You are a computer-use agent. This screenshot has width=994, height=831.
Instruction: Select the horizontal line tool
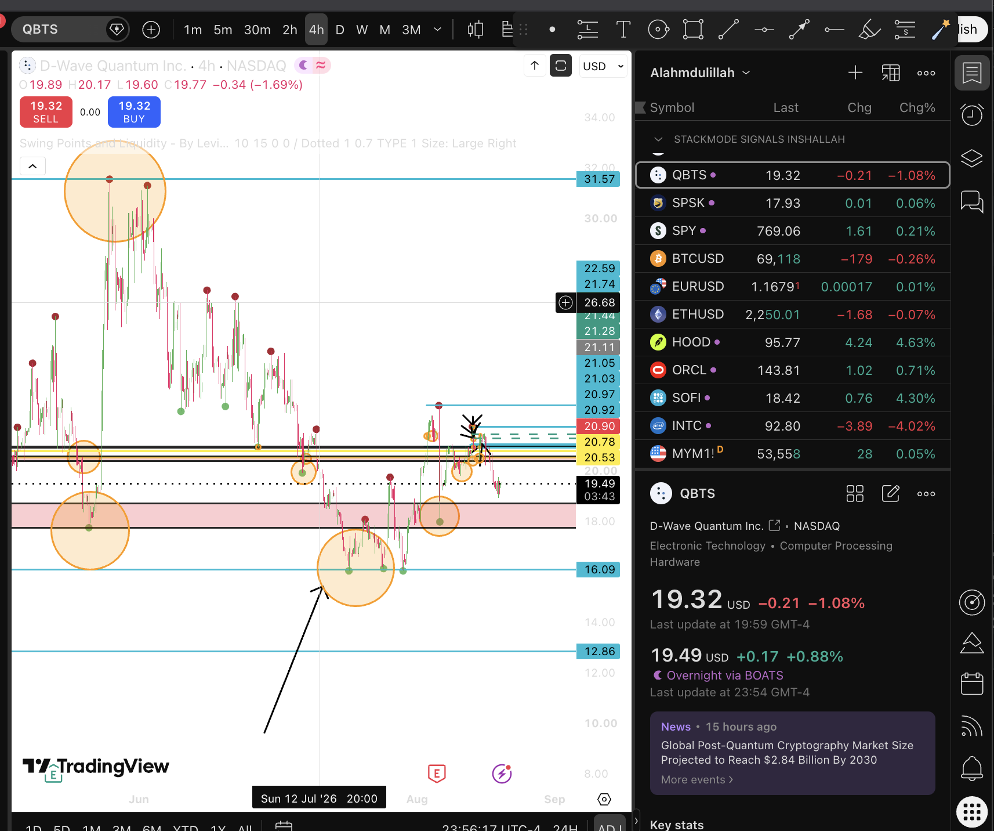point(764,30)
